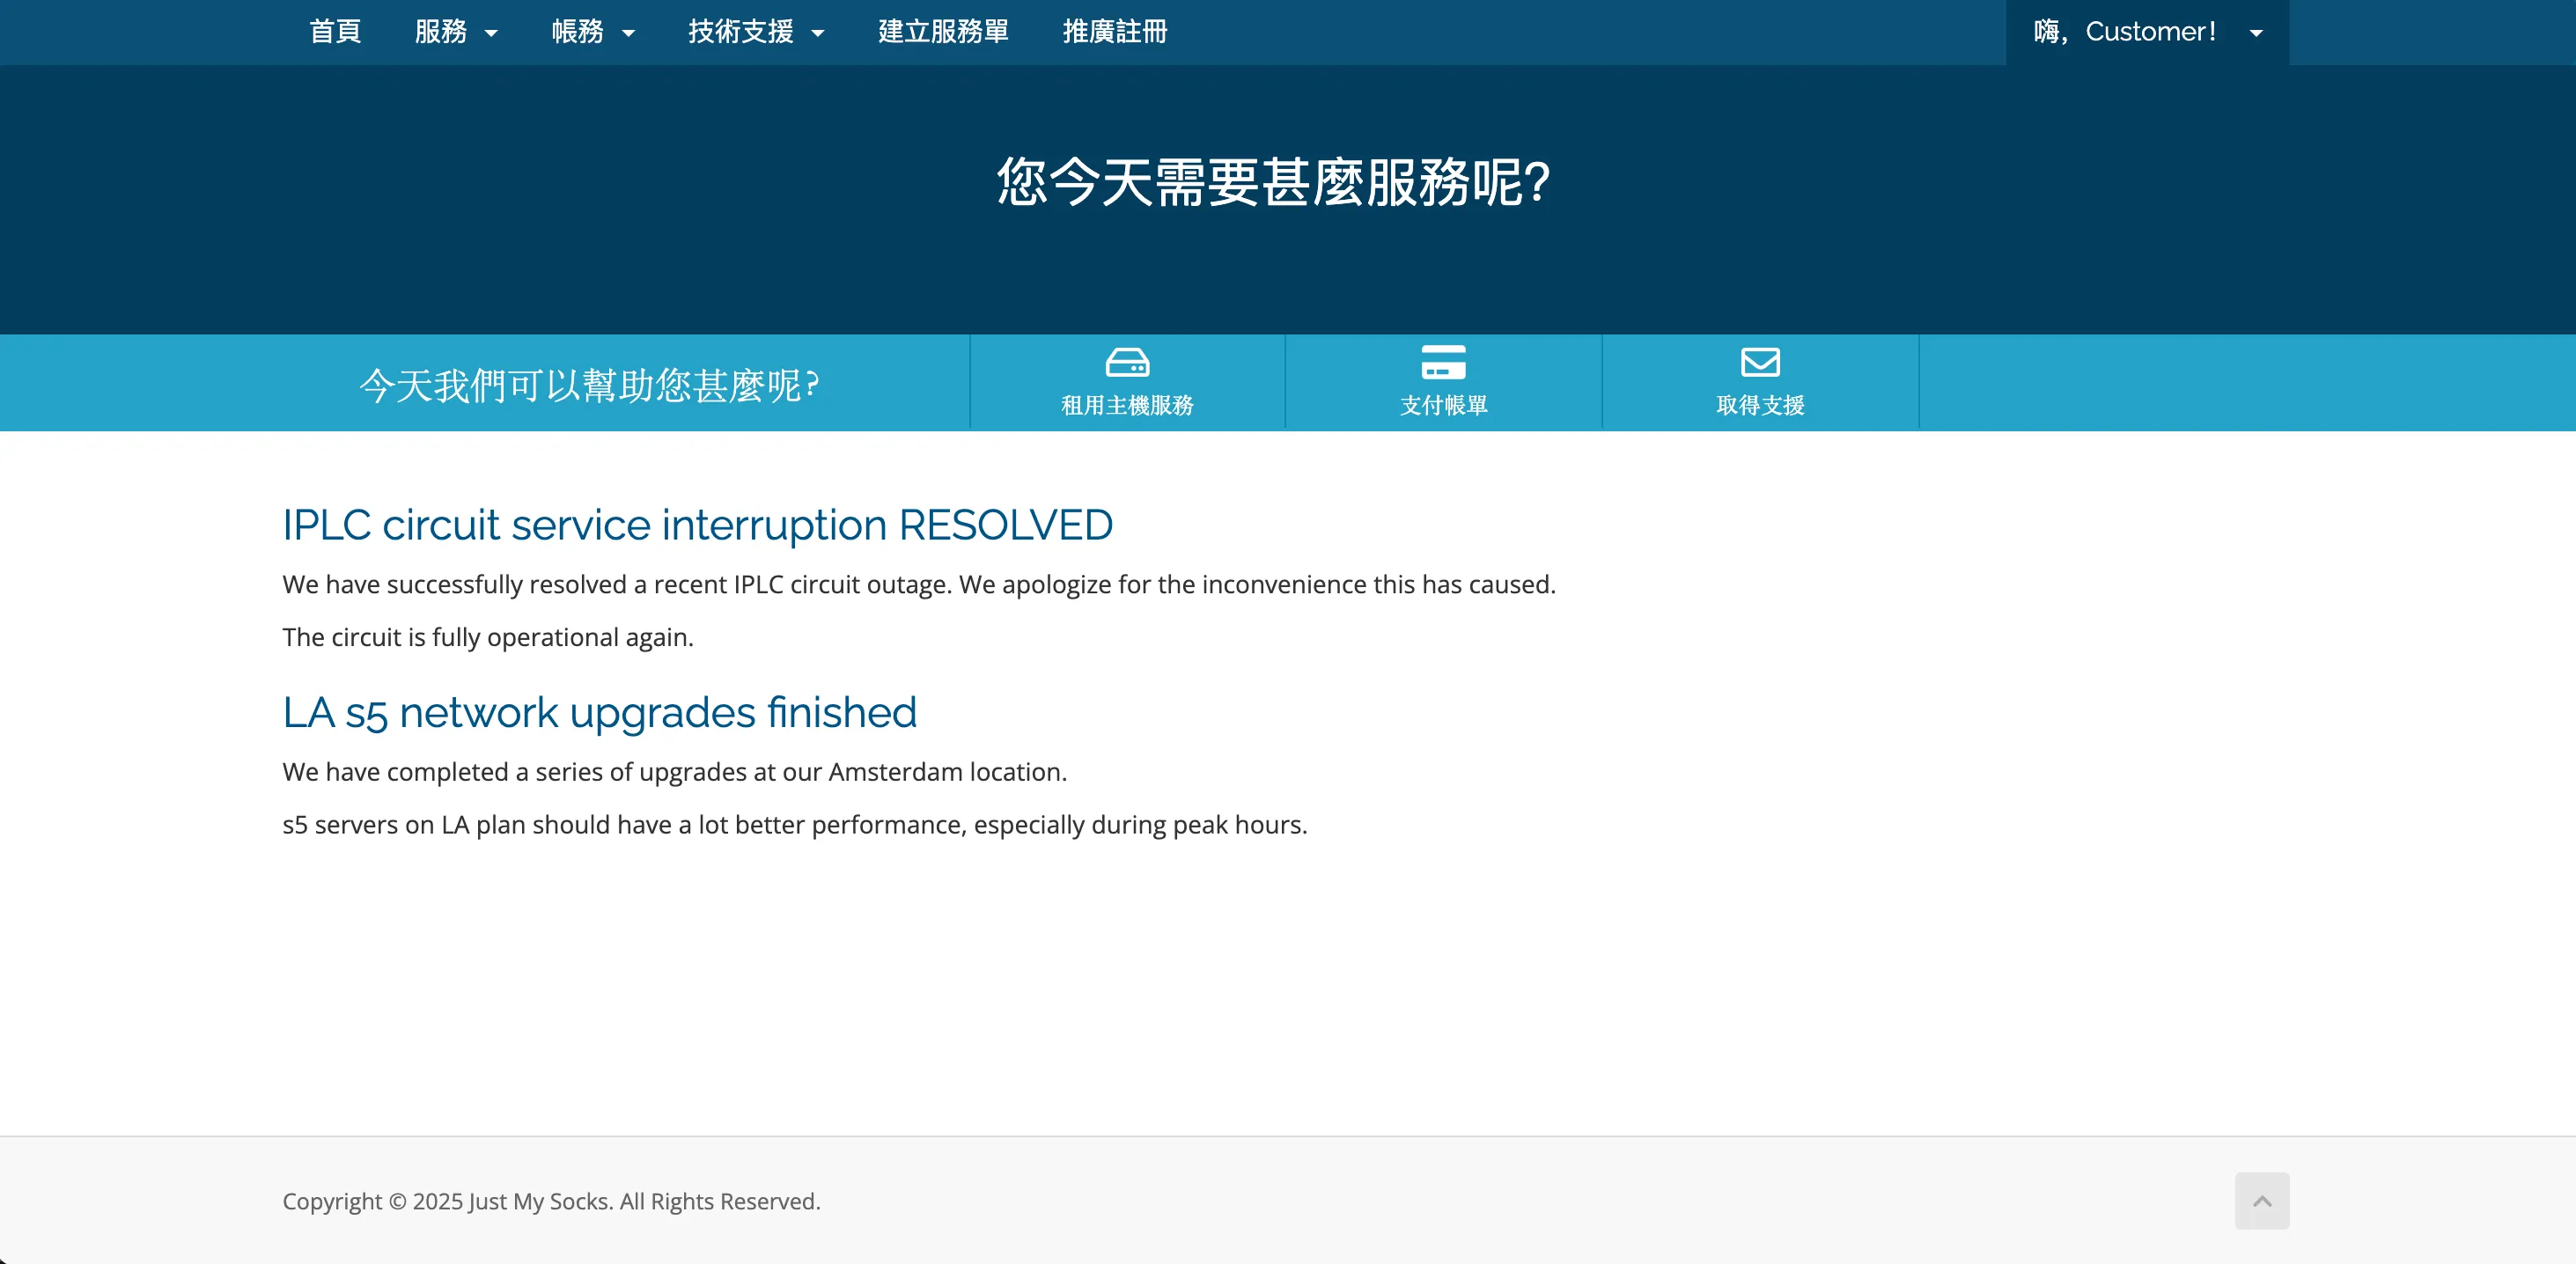Viewport: 2576px width, 1264px height.
Task: Select 推廣註冊 in the top menu
Action: pyautogui.click(x=1114, y=32)
